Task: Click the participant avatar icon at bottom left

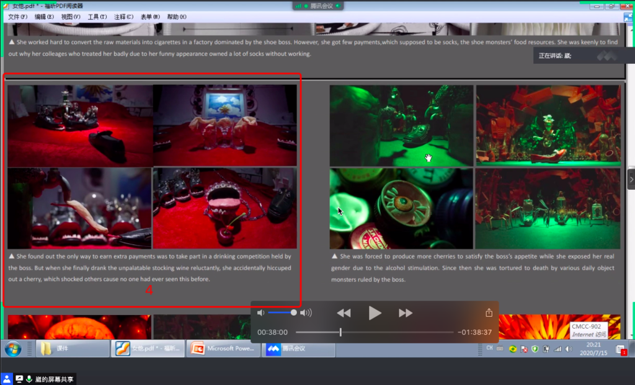Action: point(7,379)
